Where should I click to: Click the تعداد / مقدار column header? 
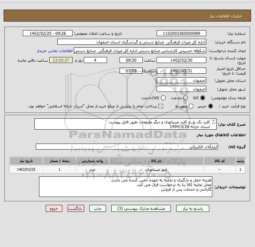click(x=59, y=161)
